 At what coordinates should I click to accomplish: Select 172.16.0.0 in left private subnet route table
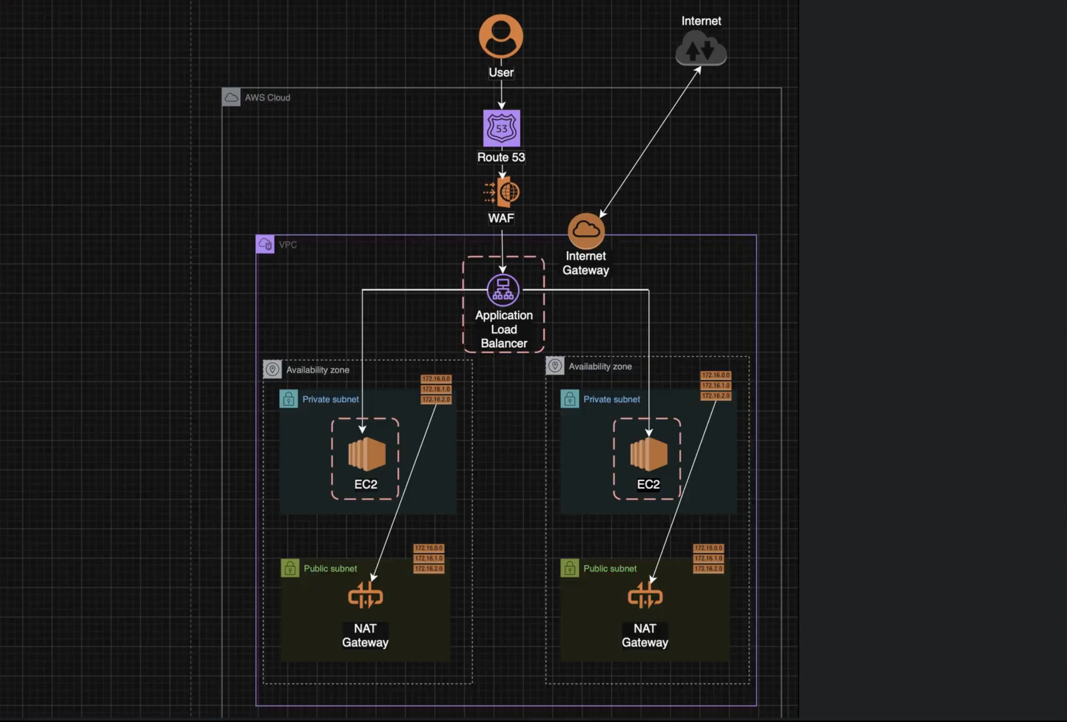click(x=436, y=379)
